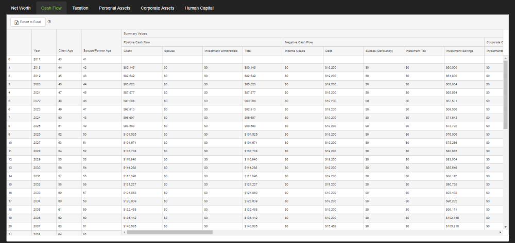Viewport: 515px width, 243px height.
Task: Click the horizontal scrollbar left arrow
Action: pyautogui.click(x=124, y=232)
